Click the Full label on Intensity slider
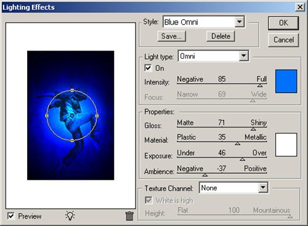The height and width of the screenshot is (226, 308). 262,79
